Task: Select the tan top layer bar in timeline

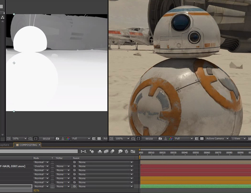Action: [x=196, y=162]
